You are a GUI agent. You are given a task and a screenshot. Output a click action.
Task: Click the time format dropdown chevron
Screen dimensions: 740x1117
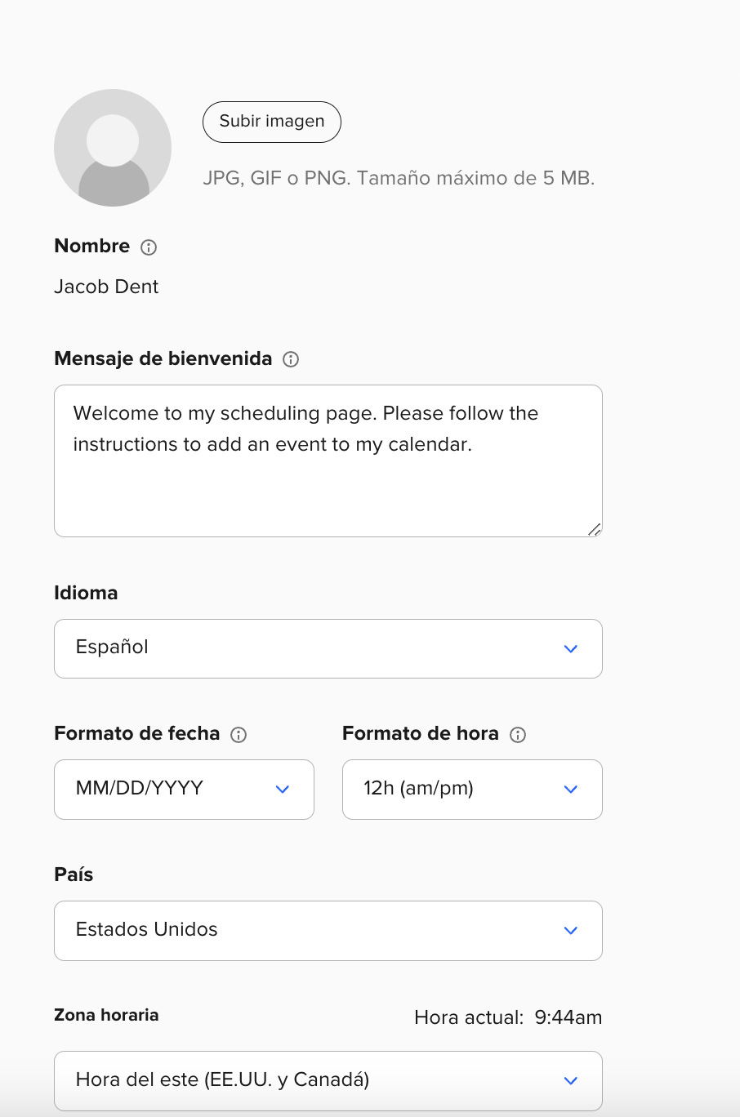571,790
